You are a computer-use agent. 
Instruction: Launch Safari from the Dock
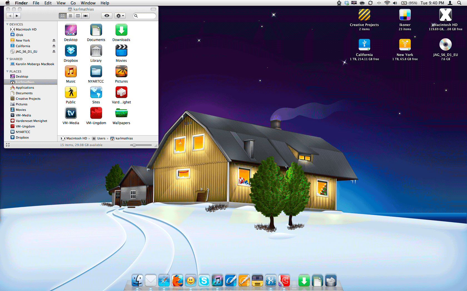(x=164, y=281)
